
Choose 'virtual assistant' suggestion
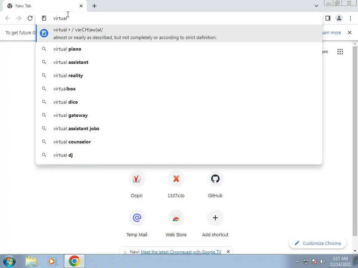pos(179,62)
